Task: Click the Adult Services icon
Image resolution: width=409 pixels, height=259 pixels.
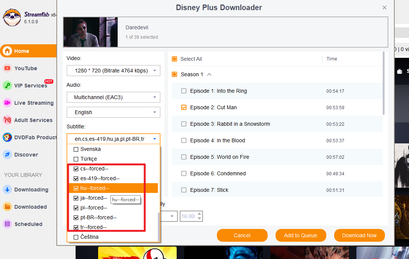Action: [x=7, y=120]
